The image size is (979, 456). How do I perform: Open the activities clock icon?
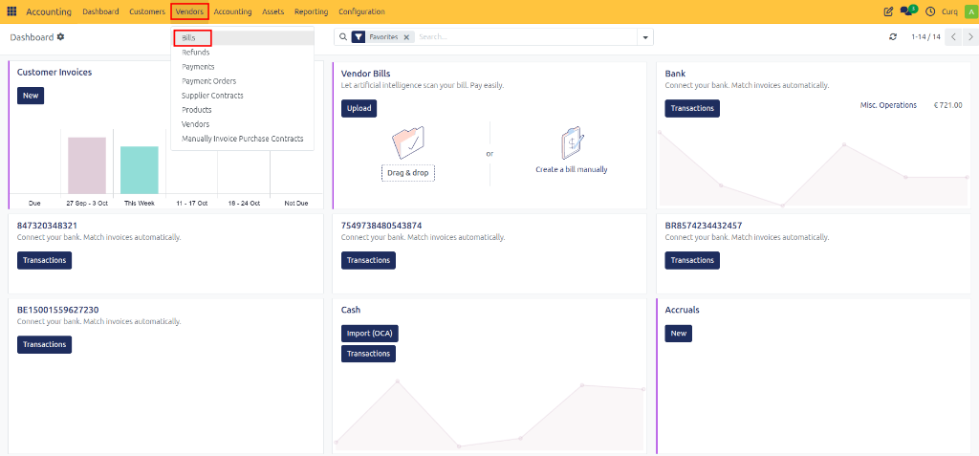point(930,11)
